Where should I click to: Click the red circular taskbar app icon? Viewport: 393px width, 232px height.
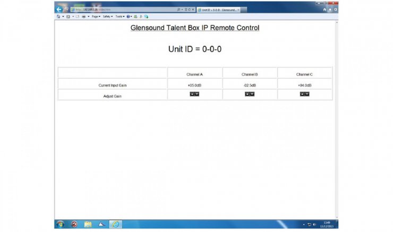74,224
